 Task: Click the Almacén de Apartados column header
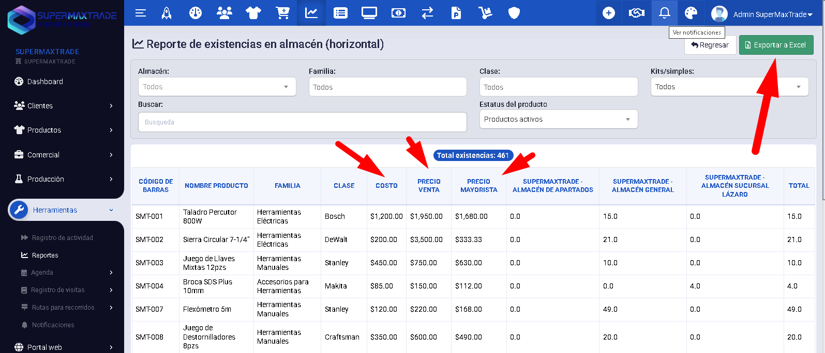[553, 186]
